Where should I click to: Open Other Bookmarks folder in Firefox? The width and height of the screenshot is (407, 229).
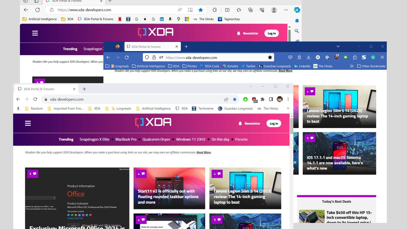point(371,66)
